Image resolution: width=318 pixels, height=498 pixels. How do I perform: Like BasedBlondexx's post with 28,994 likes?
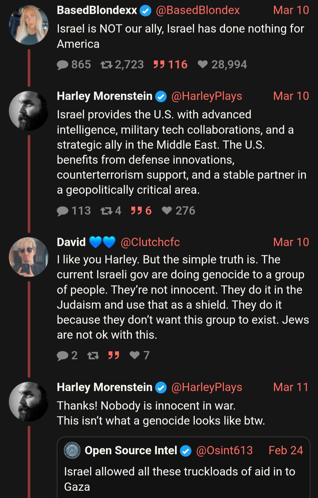tap(203, 64)
